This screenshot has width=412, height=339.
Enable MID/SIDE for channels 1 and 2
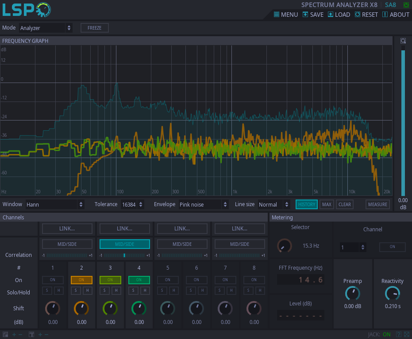(x=67, y=244)
